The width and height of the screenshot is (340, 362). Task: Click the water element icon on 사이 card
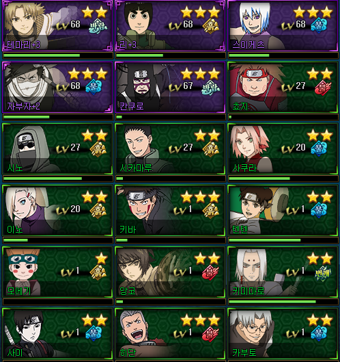tap(94, 333)
